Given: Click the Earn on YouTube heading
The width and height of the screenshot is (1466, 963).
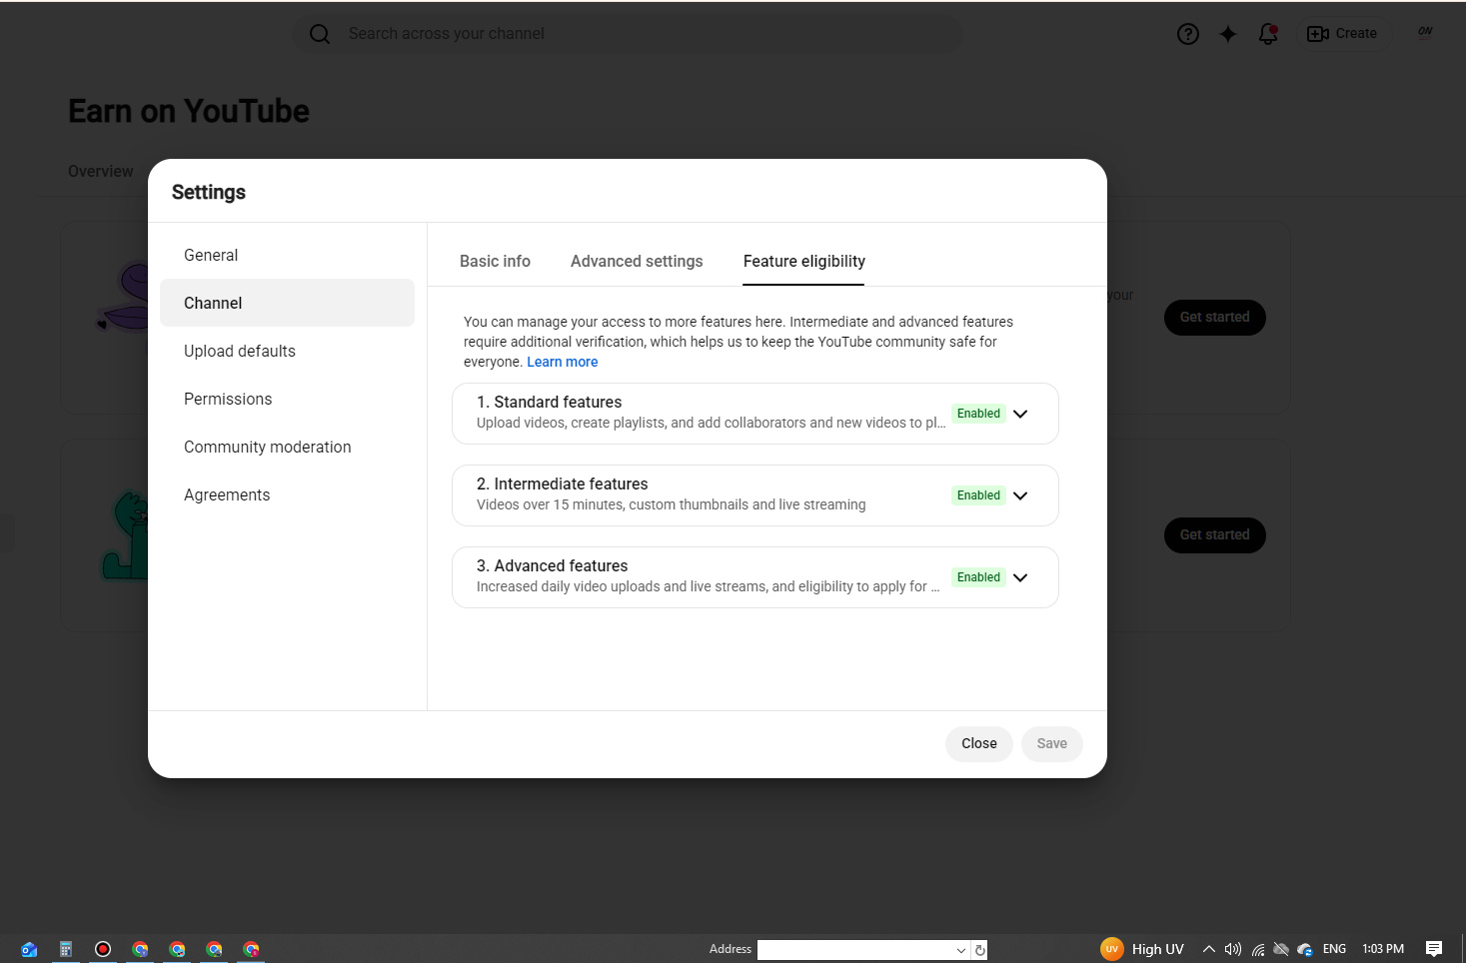Looking at the screenshot, I should pos(189,111).
